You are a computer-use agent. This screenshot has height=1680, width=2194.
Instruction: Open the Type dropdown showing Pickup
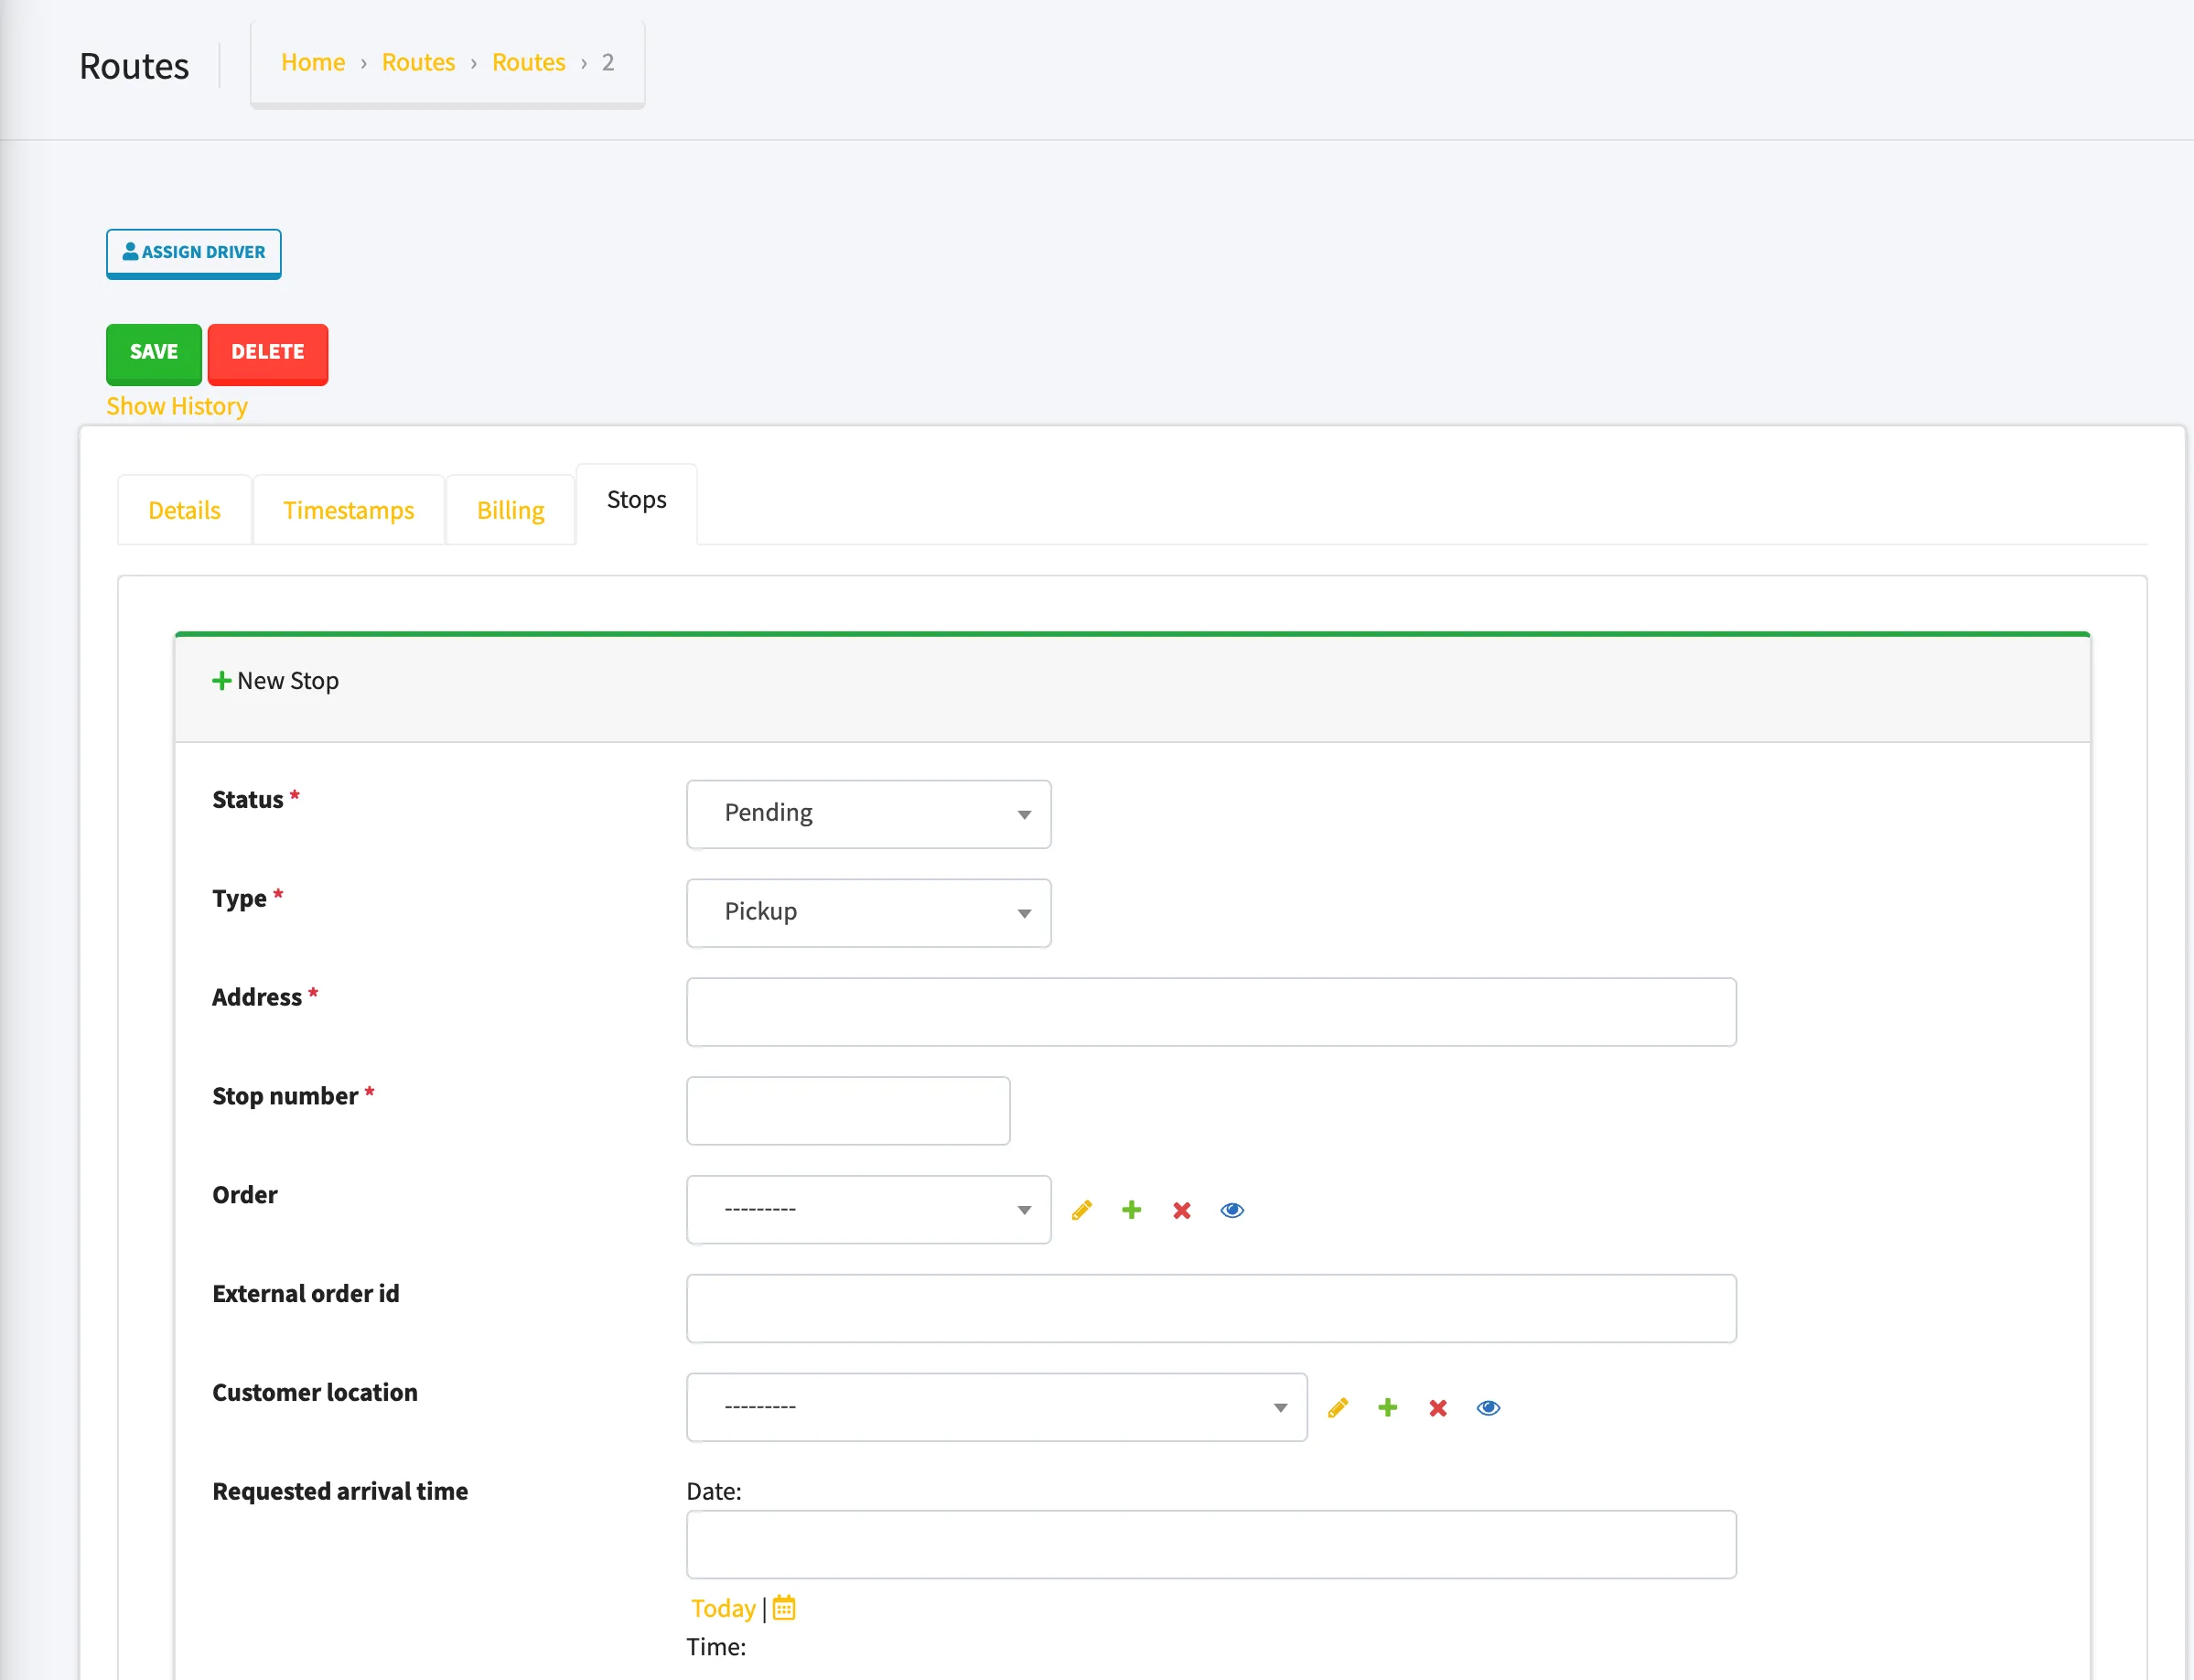click(x=868, y=913)
